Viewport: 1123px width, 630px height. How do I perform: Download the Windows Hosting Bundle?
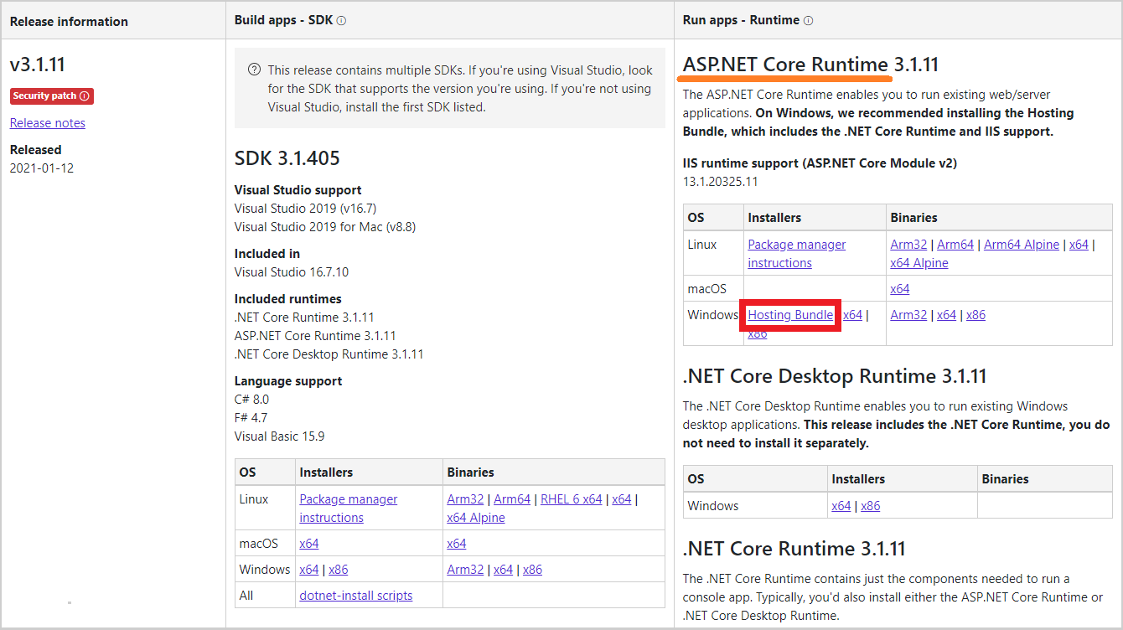[x=790, y=315]
